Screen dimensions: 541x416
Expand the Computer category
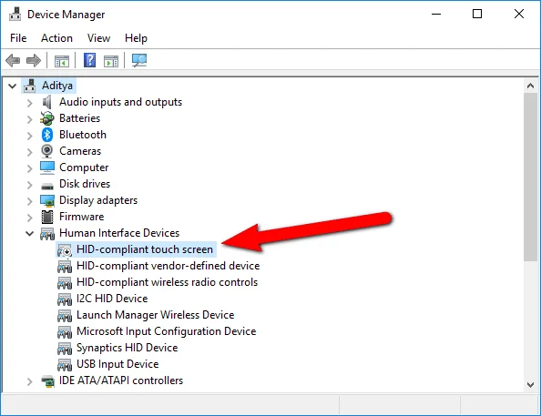(30, 168)
